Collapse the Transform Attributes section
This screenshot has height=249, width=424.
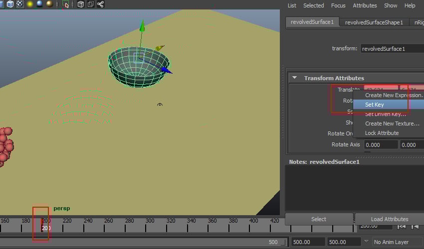(294, 78)
